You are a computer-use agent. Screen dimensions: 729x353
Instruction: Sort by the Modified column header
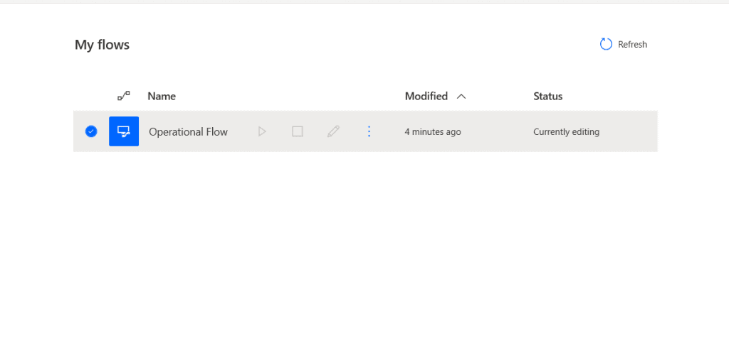(x=426, y=96)
